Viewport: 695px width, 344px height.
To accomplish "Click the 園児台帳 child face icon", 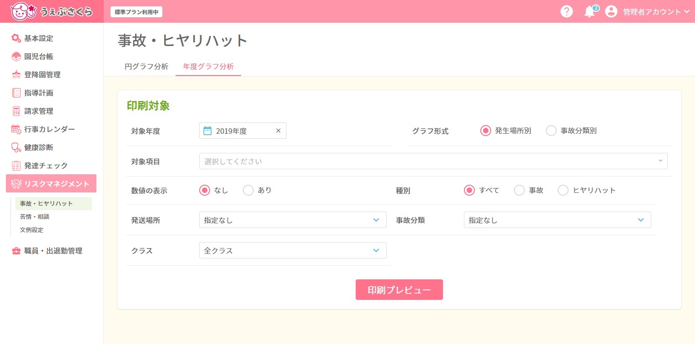I will pos(16,56).
